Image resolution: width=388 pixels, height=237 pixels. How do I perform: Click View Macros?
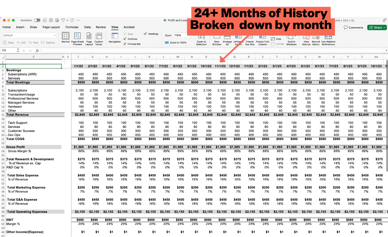tap(306, 40)
